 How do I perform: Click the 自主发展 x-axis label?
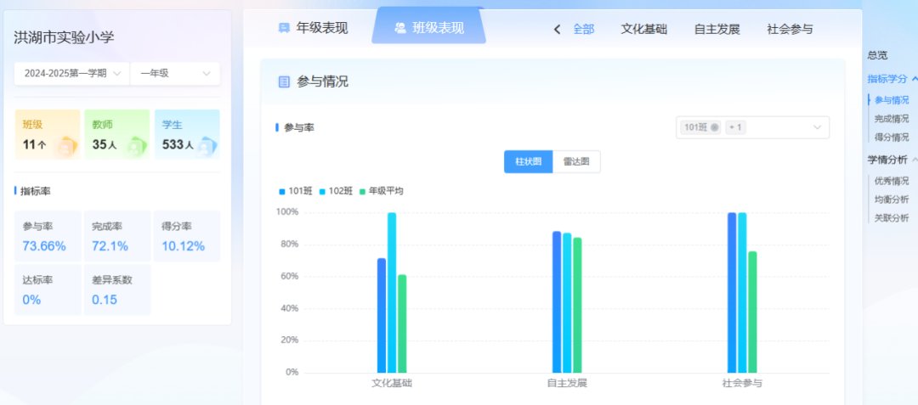point(567,384)
